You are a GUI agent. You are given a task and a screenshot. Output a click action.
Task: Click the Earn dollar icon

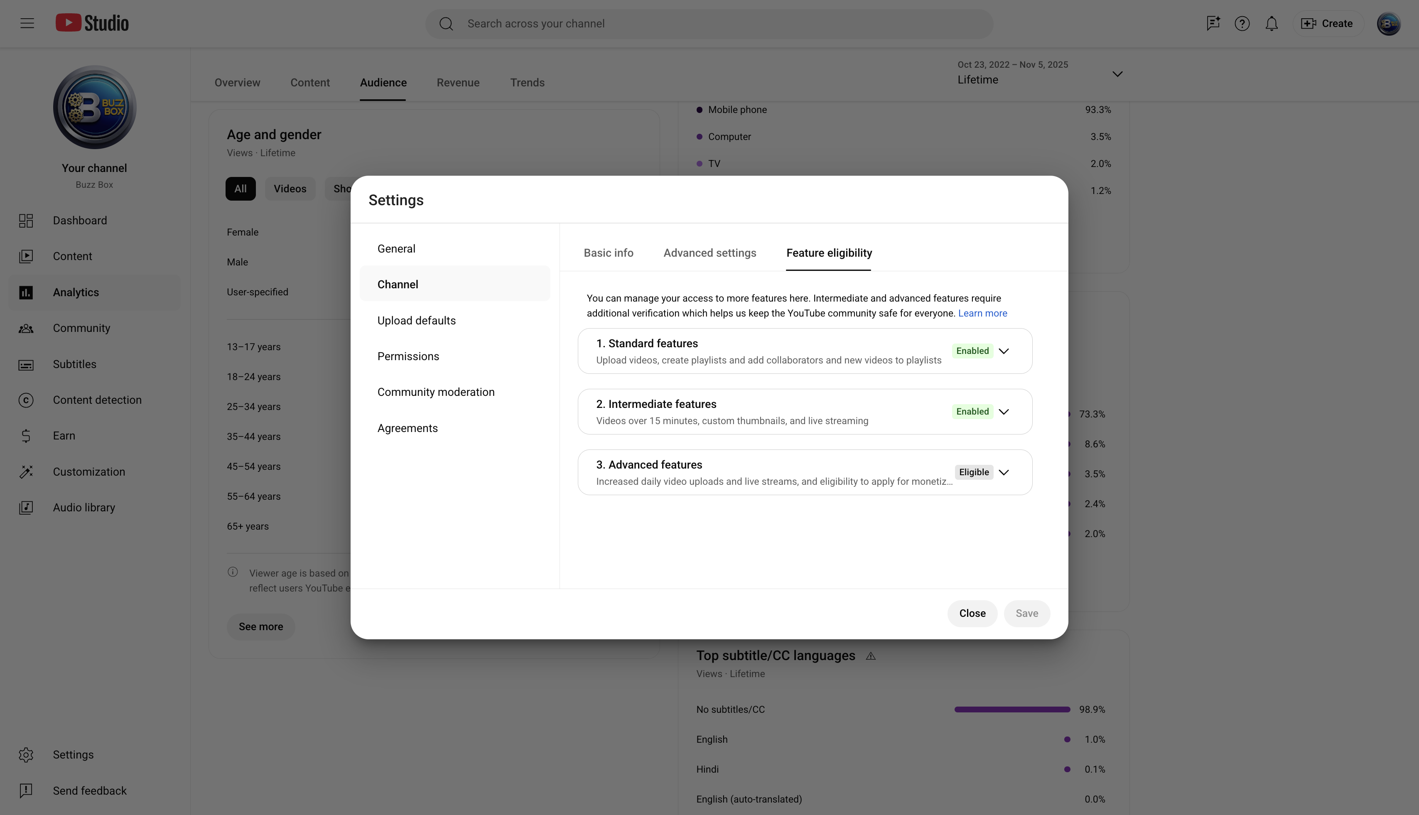pos(26,436)
